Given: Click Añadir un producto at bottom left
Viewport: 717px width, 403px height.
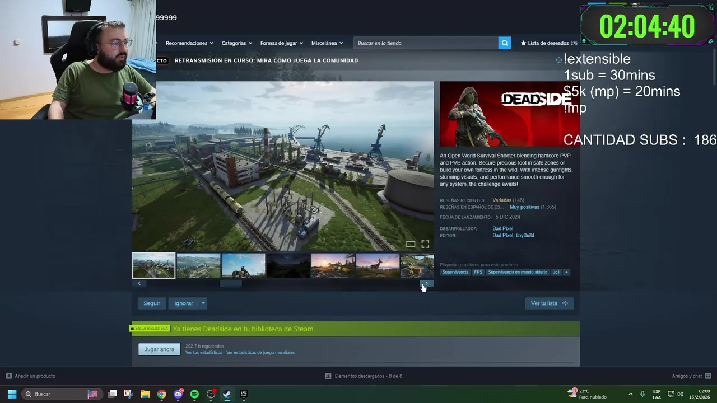Looking at the screenshot, I should pyautogui.click(x=31, y=376).
